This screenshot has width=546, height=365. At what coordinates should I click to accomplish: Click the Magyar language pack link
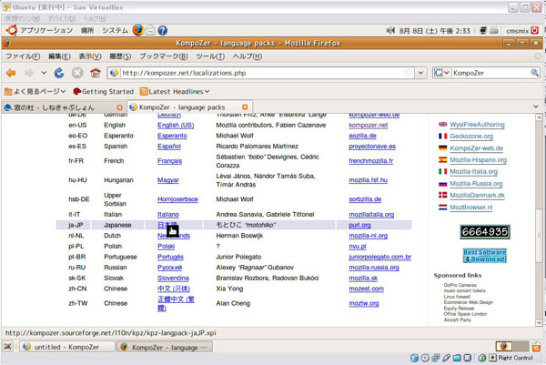[167, 180]
